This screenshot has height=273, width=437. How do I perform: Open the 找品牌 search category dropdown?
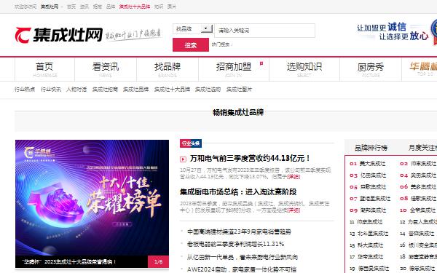193,28
